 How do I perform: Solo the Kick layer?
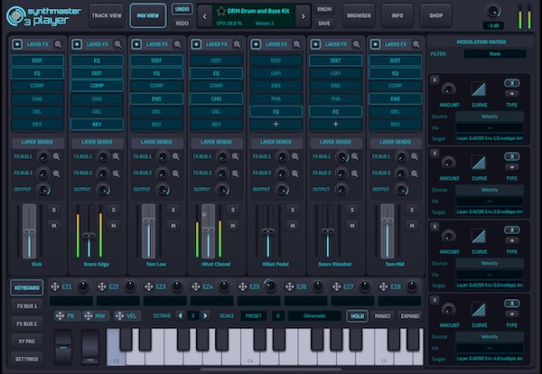[54, 210]
